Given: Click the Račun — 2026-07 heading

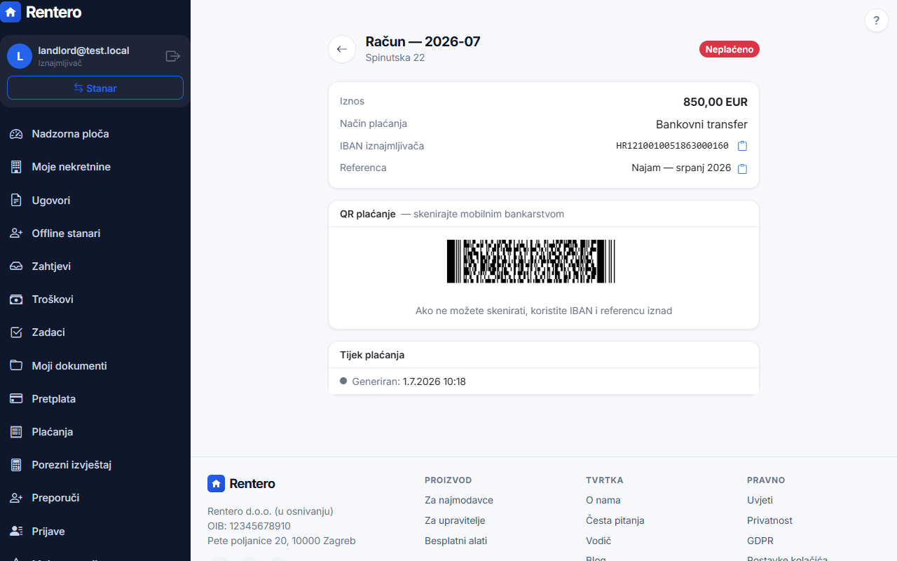Looking at the screenshot, I should point(423,41).
